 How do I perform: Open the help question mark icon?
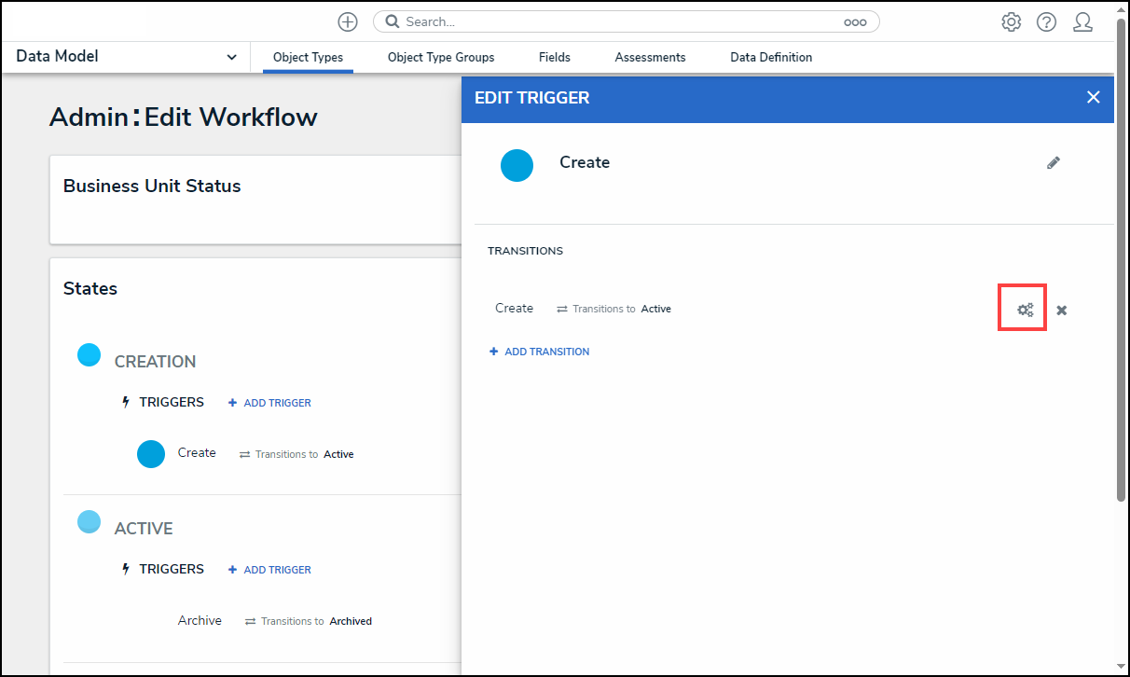[x=1046, y=22]
